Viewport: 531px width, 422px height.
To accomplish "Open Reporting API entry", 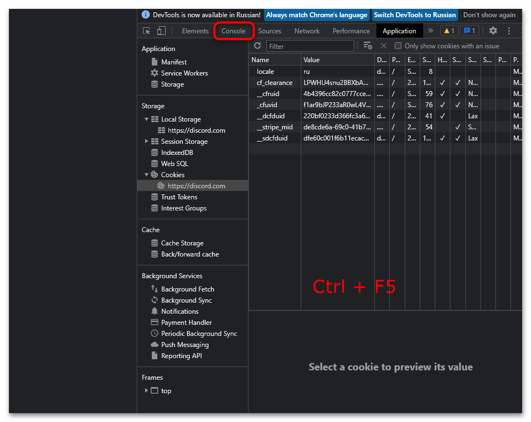I will point(176,356).
